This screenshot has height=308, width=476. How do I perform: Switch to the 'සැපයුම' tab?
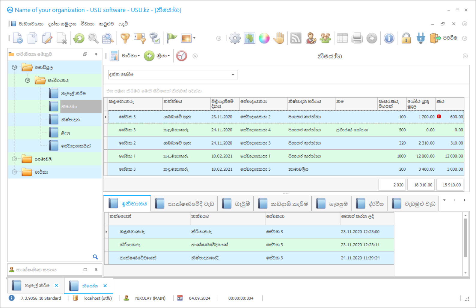click(x=332, y=204)
